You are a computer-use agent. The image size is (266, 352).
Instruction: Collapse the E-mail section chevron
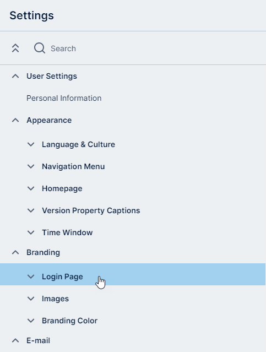tap(15, 340)
